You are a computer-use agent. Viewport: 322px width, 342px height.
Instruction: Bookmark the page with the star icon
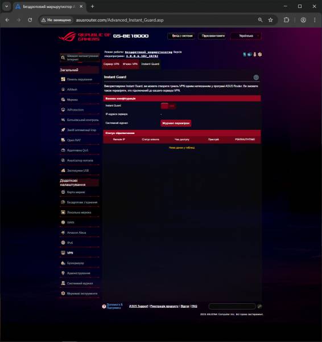tap(270, 20)
